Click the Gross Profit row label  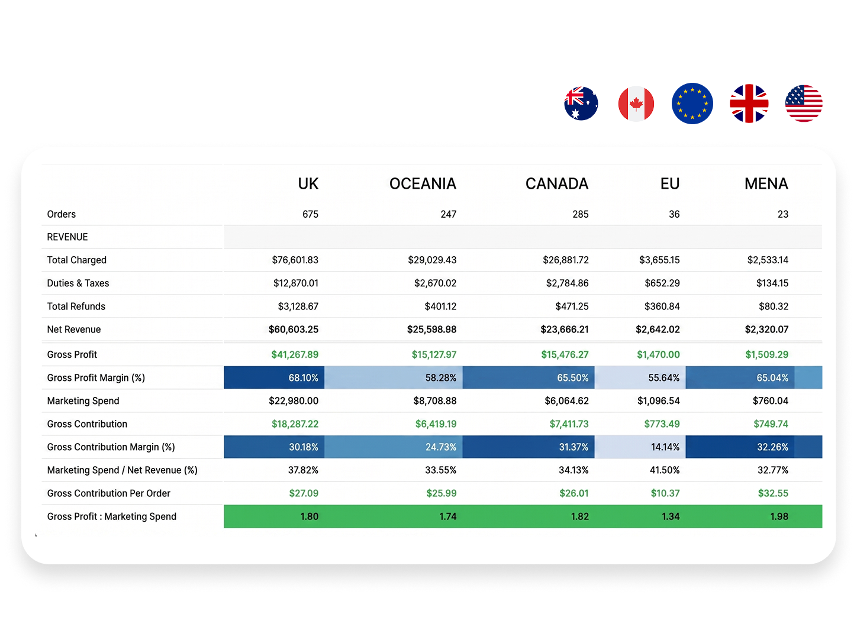72,355
